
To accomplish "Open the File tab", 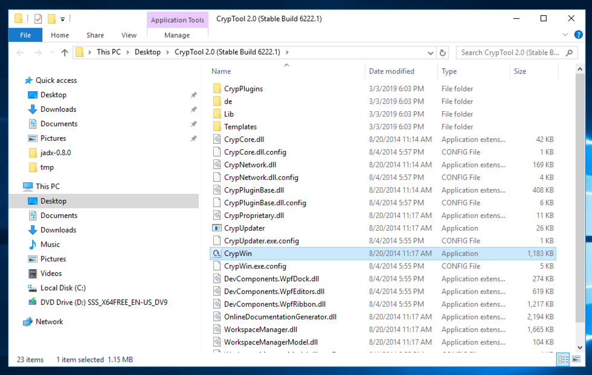I will (x=25, y=35).
